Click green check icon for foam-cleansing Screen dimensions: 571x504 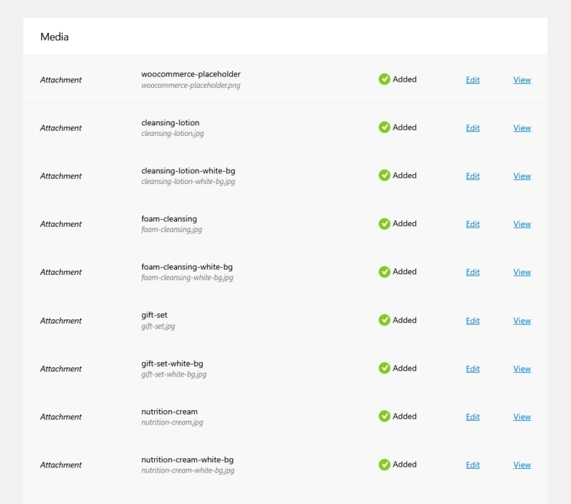click(384, 223)
